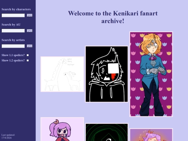Focus the Search by AU text field
188x141 pixels.
tap(13, 31)
